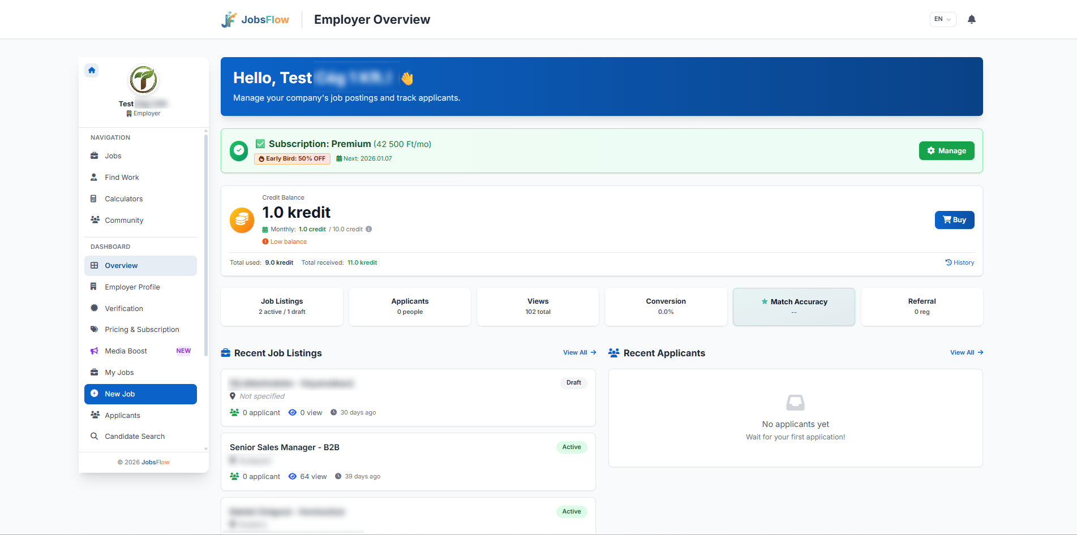Viewport: 1077px width, 535px height.
Task: Click the Buy credits button
Action: click(954, 220)
